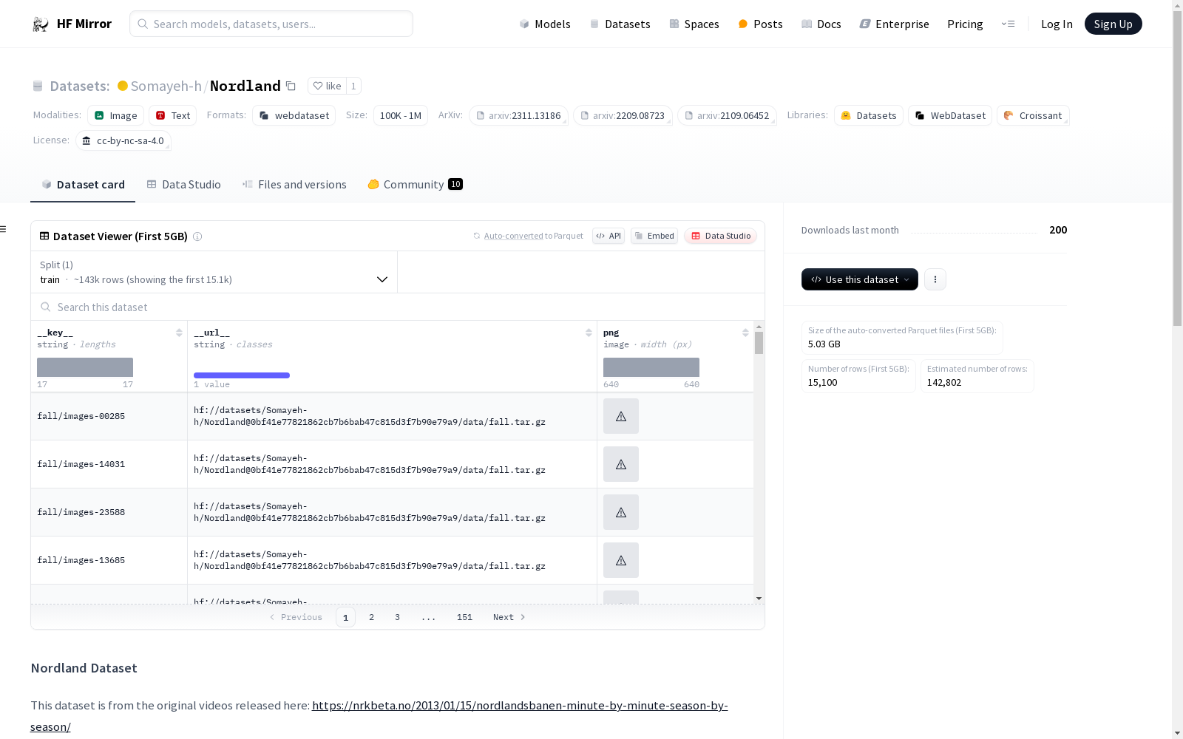The image size is (1183, 739).
Task: Filter by 100K - 1M size tag
Action: (401, 115)
